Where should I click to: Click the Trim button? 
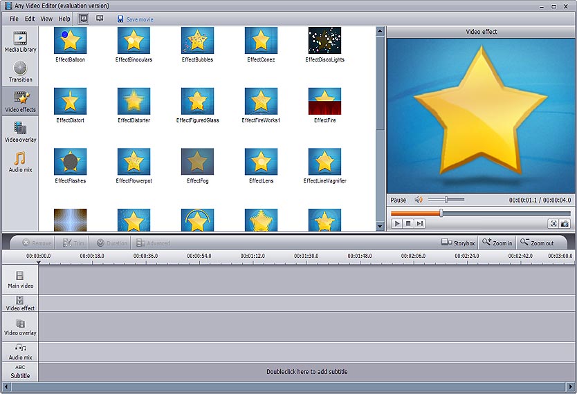(x=73, y=243)
